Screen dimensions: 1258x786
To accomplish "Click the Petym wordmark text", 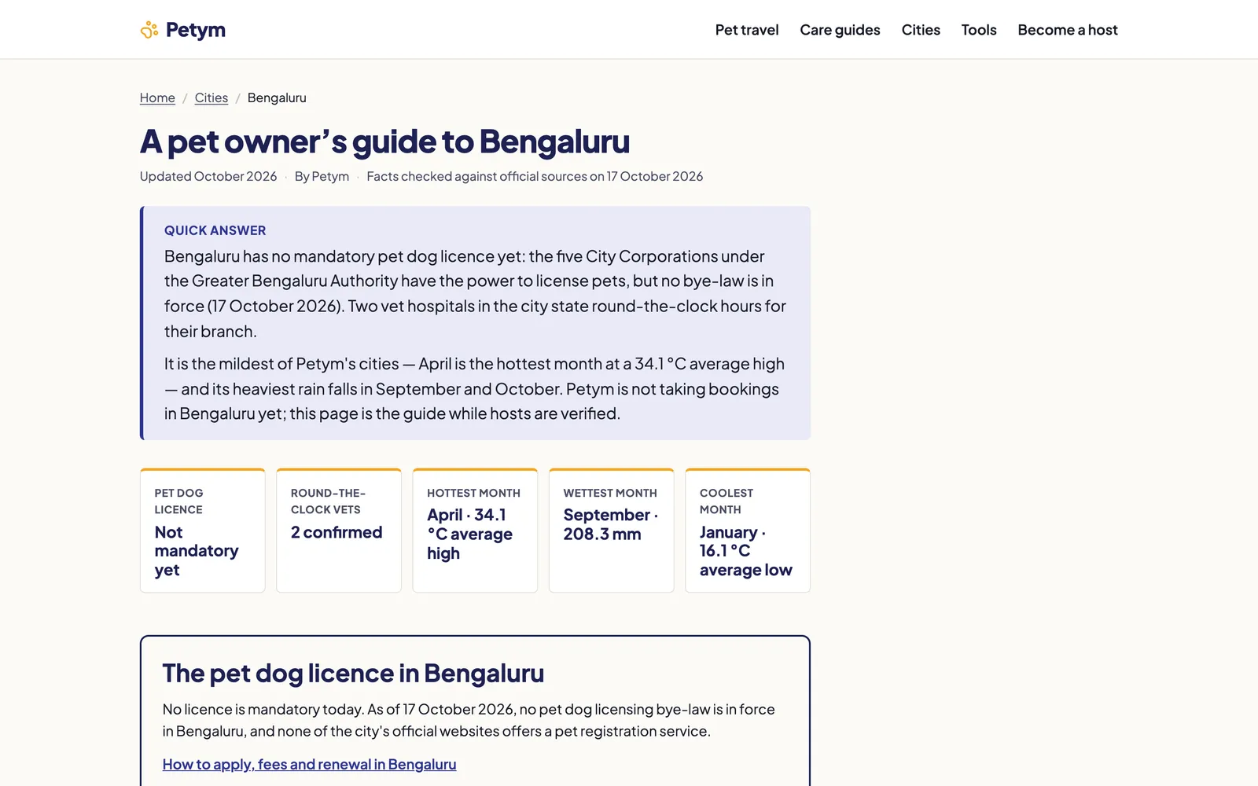I will tap(196, 30).
